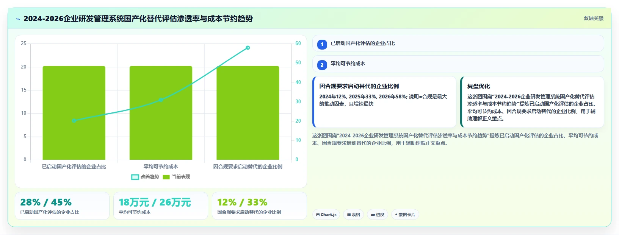Viewport: 619px width, 235px height.
Task: Click the middle trend line data point
Action: [161, 100]
